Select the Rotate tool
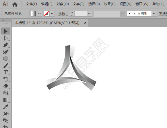This screenshot has width=167, height=128. tap(6, 79)
